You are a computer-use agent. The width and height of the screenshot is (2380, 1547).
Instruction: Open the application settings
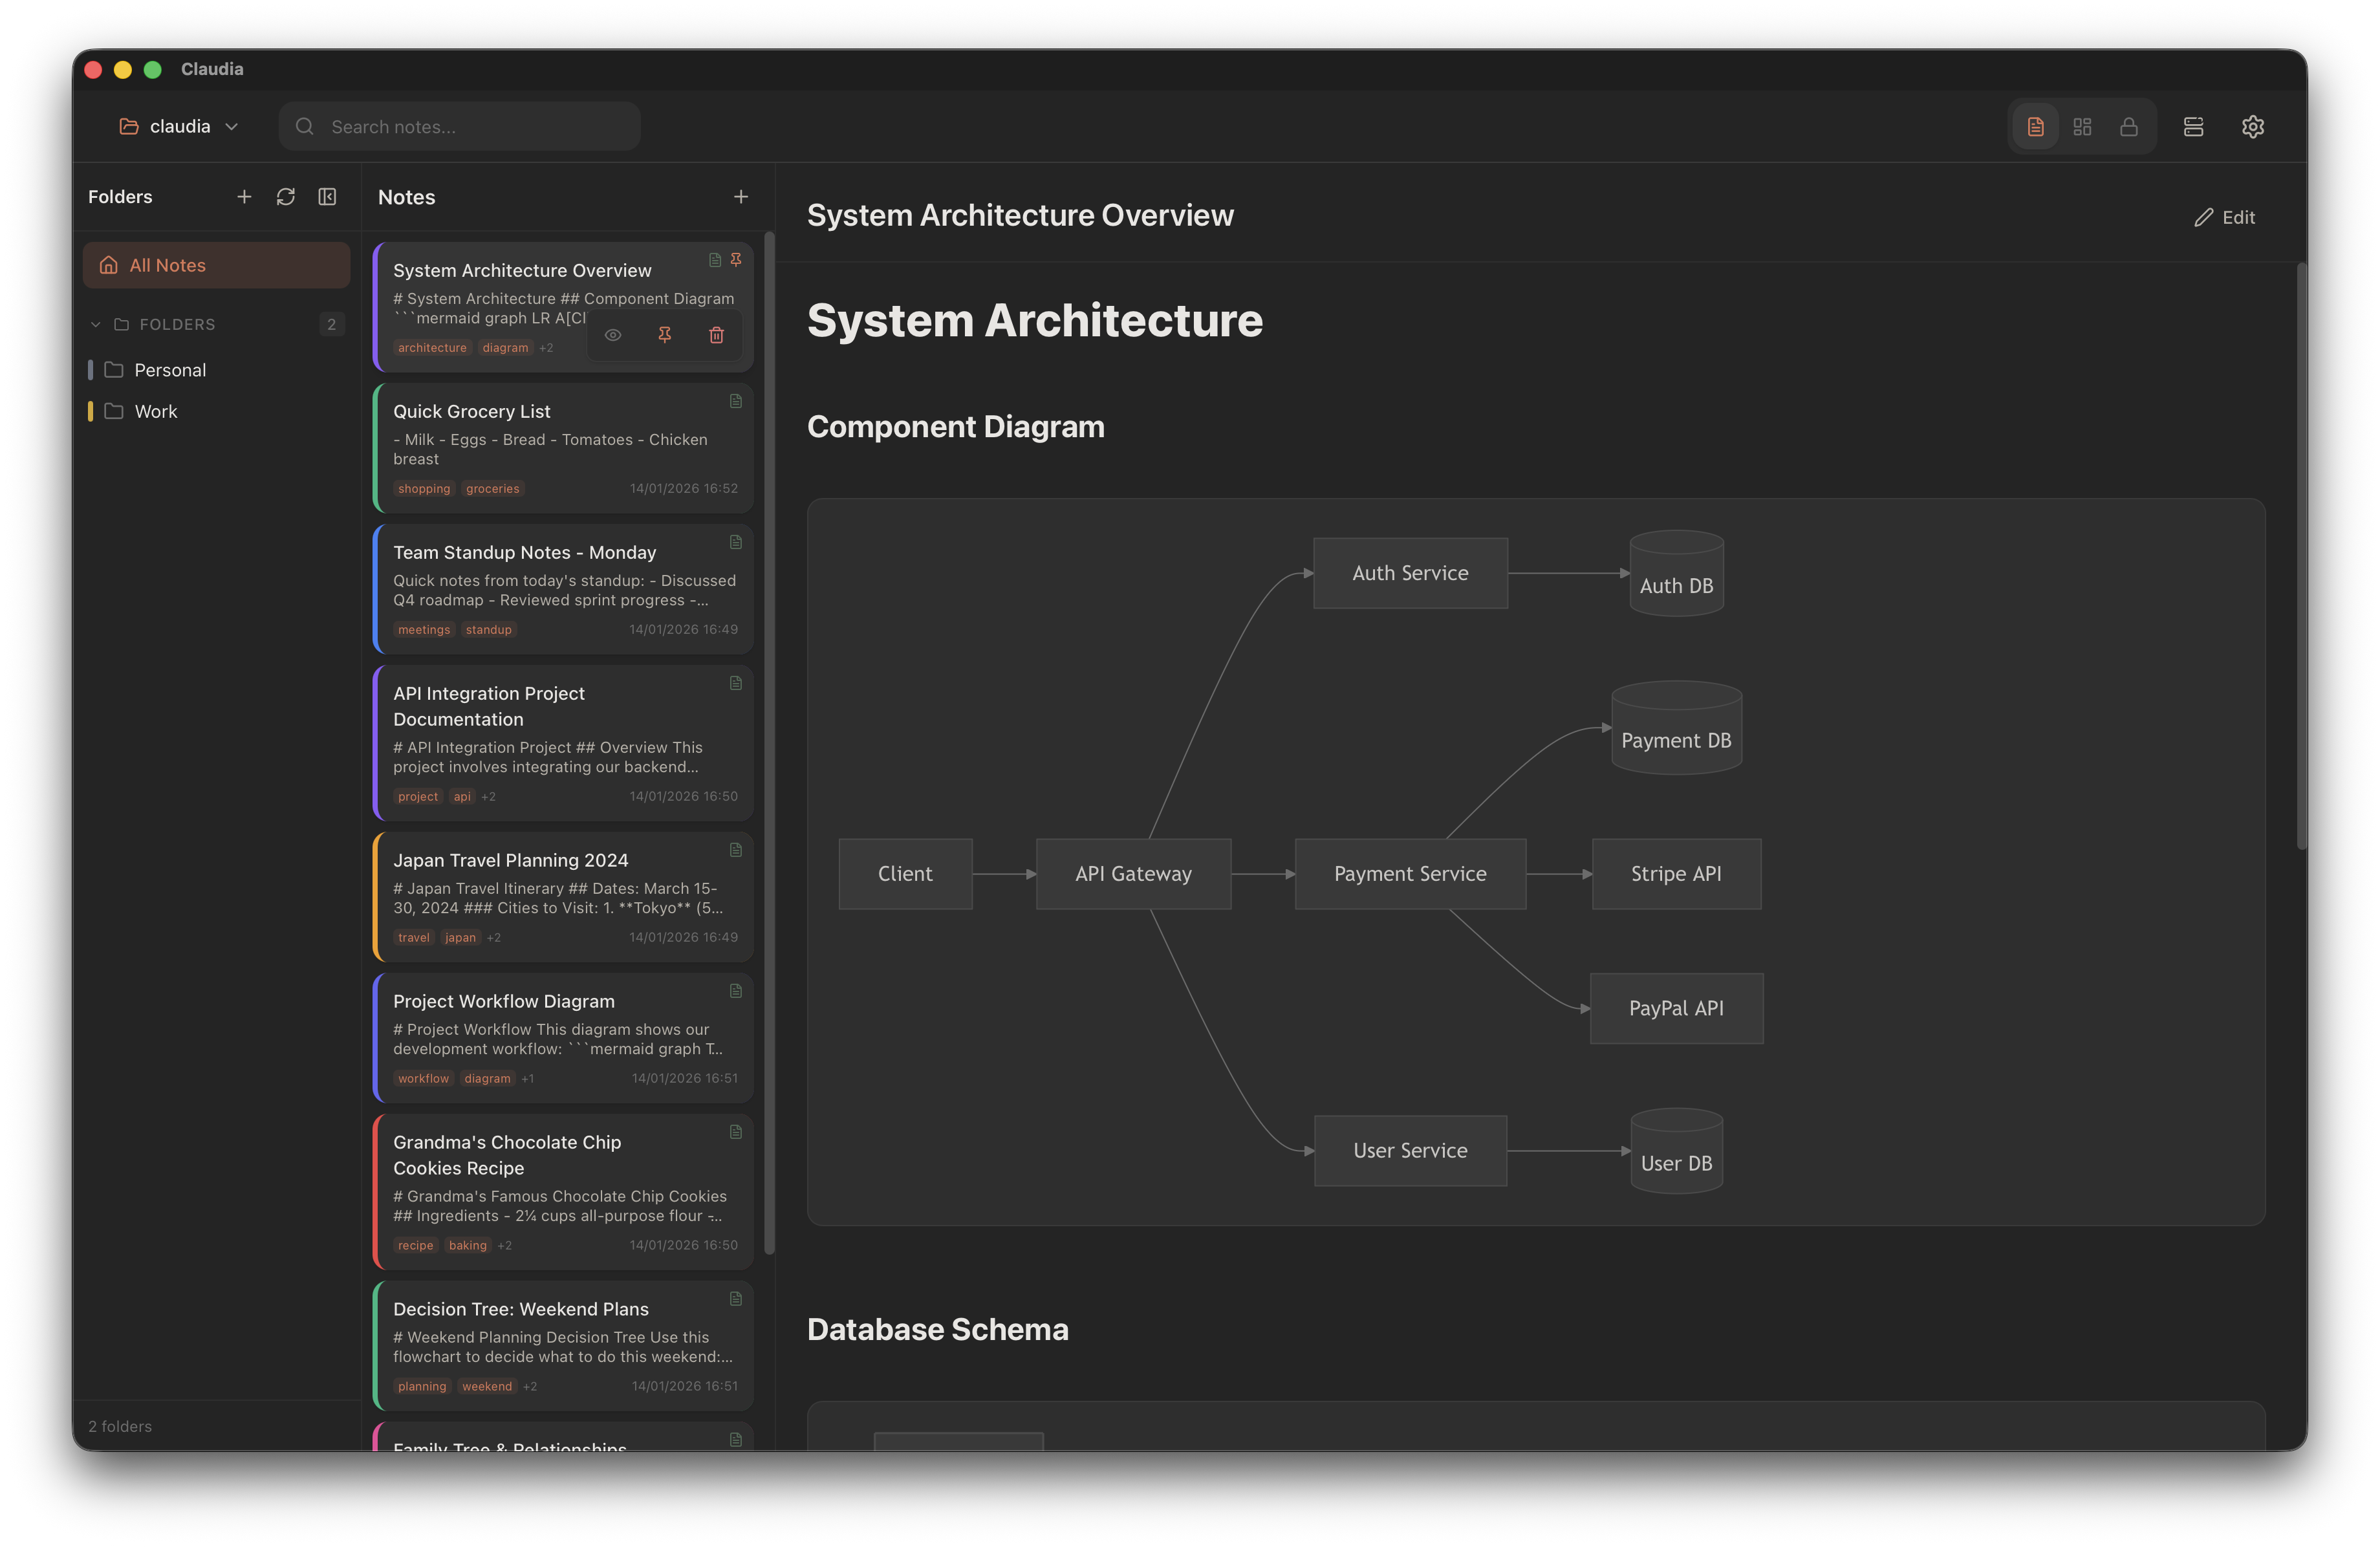coord(2253,126)
